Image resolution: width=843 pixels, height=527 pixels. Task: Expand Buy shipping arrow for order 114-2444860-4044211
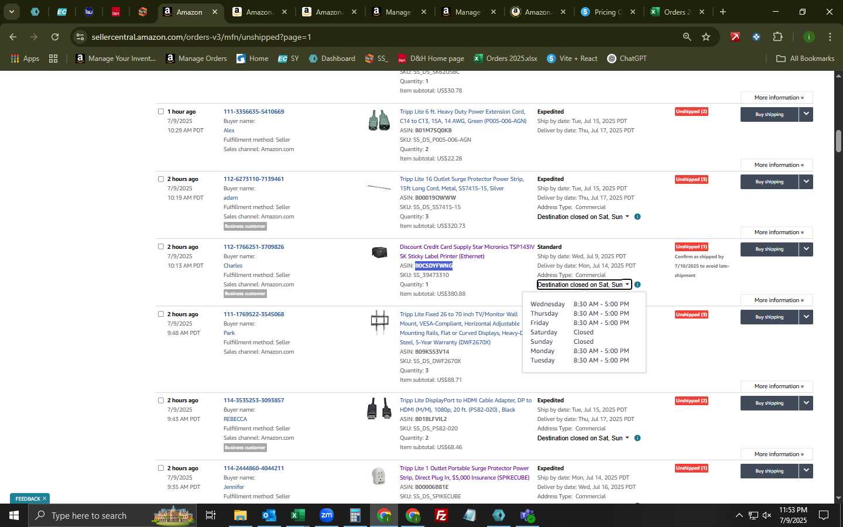tap(806, 471)
